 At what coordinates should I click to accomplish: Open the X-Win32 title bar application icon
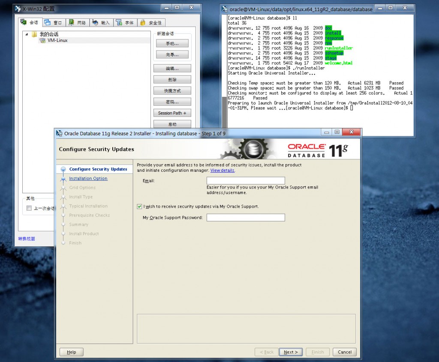[18, 9]
